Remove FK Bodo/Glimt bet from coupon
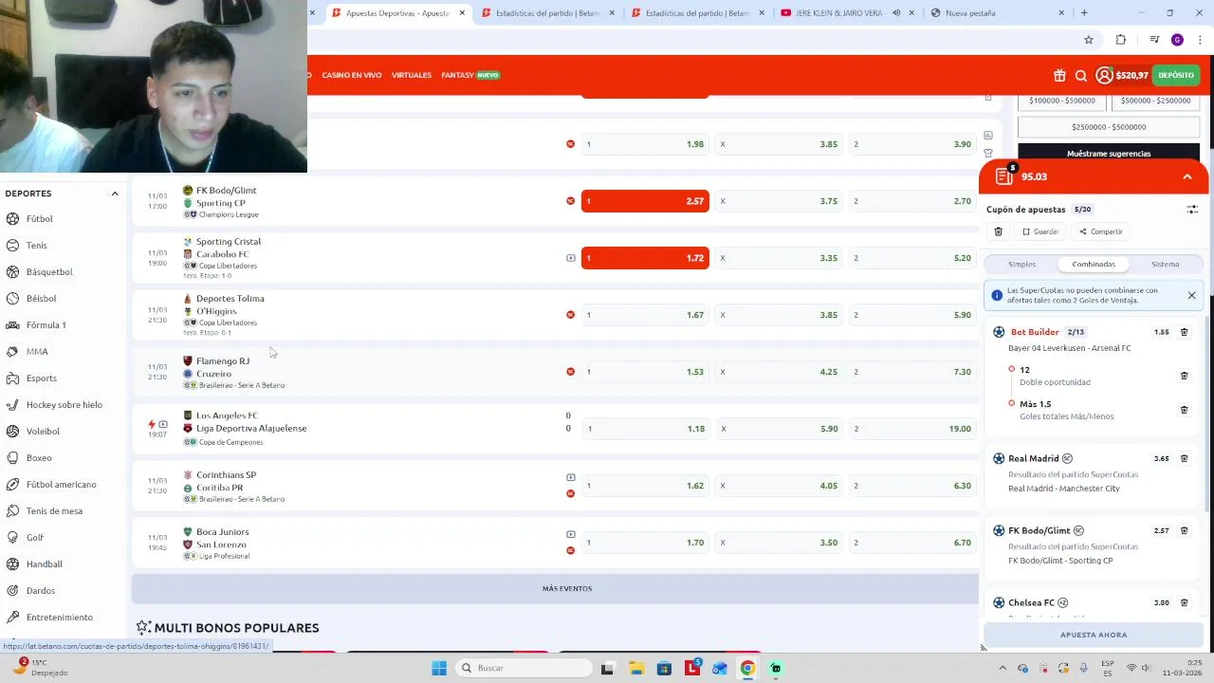This screenshot has width=1214, height=683. tap(1184, 530)
